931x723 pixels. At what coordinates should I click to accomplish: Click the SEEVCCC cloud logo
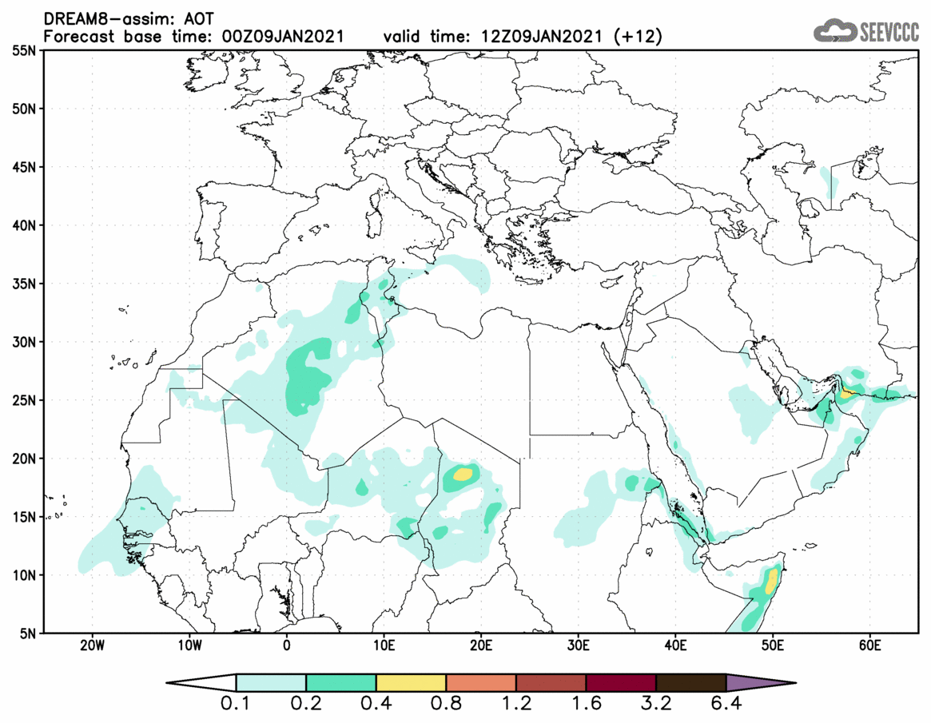coord(865,31)
